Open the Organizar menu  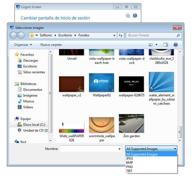pyautogui.click(x=23, y=45)
